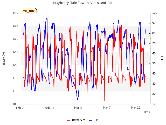
Task: Click the RH right axis title
Action: click(x=162, y=58)
